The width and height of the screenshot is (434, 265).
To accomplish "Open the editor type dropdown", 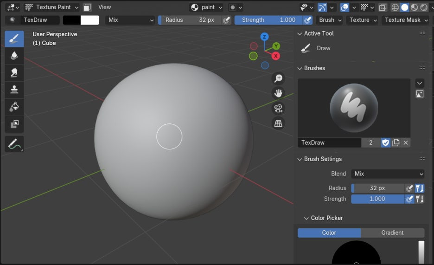I will point(13,7).
